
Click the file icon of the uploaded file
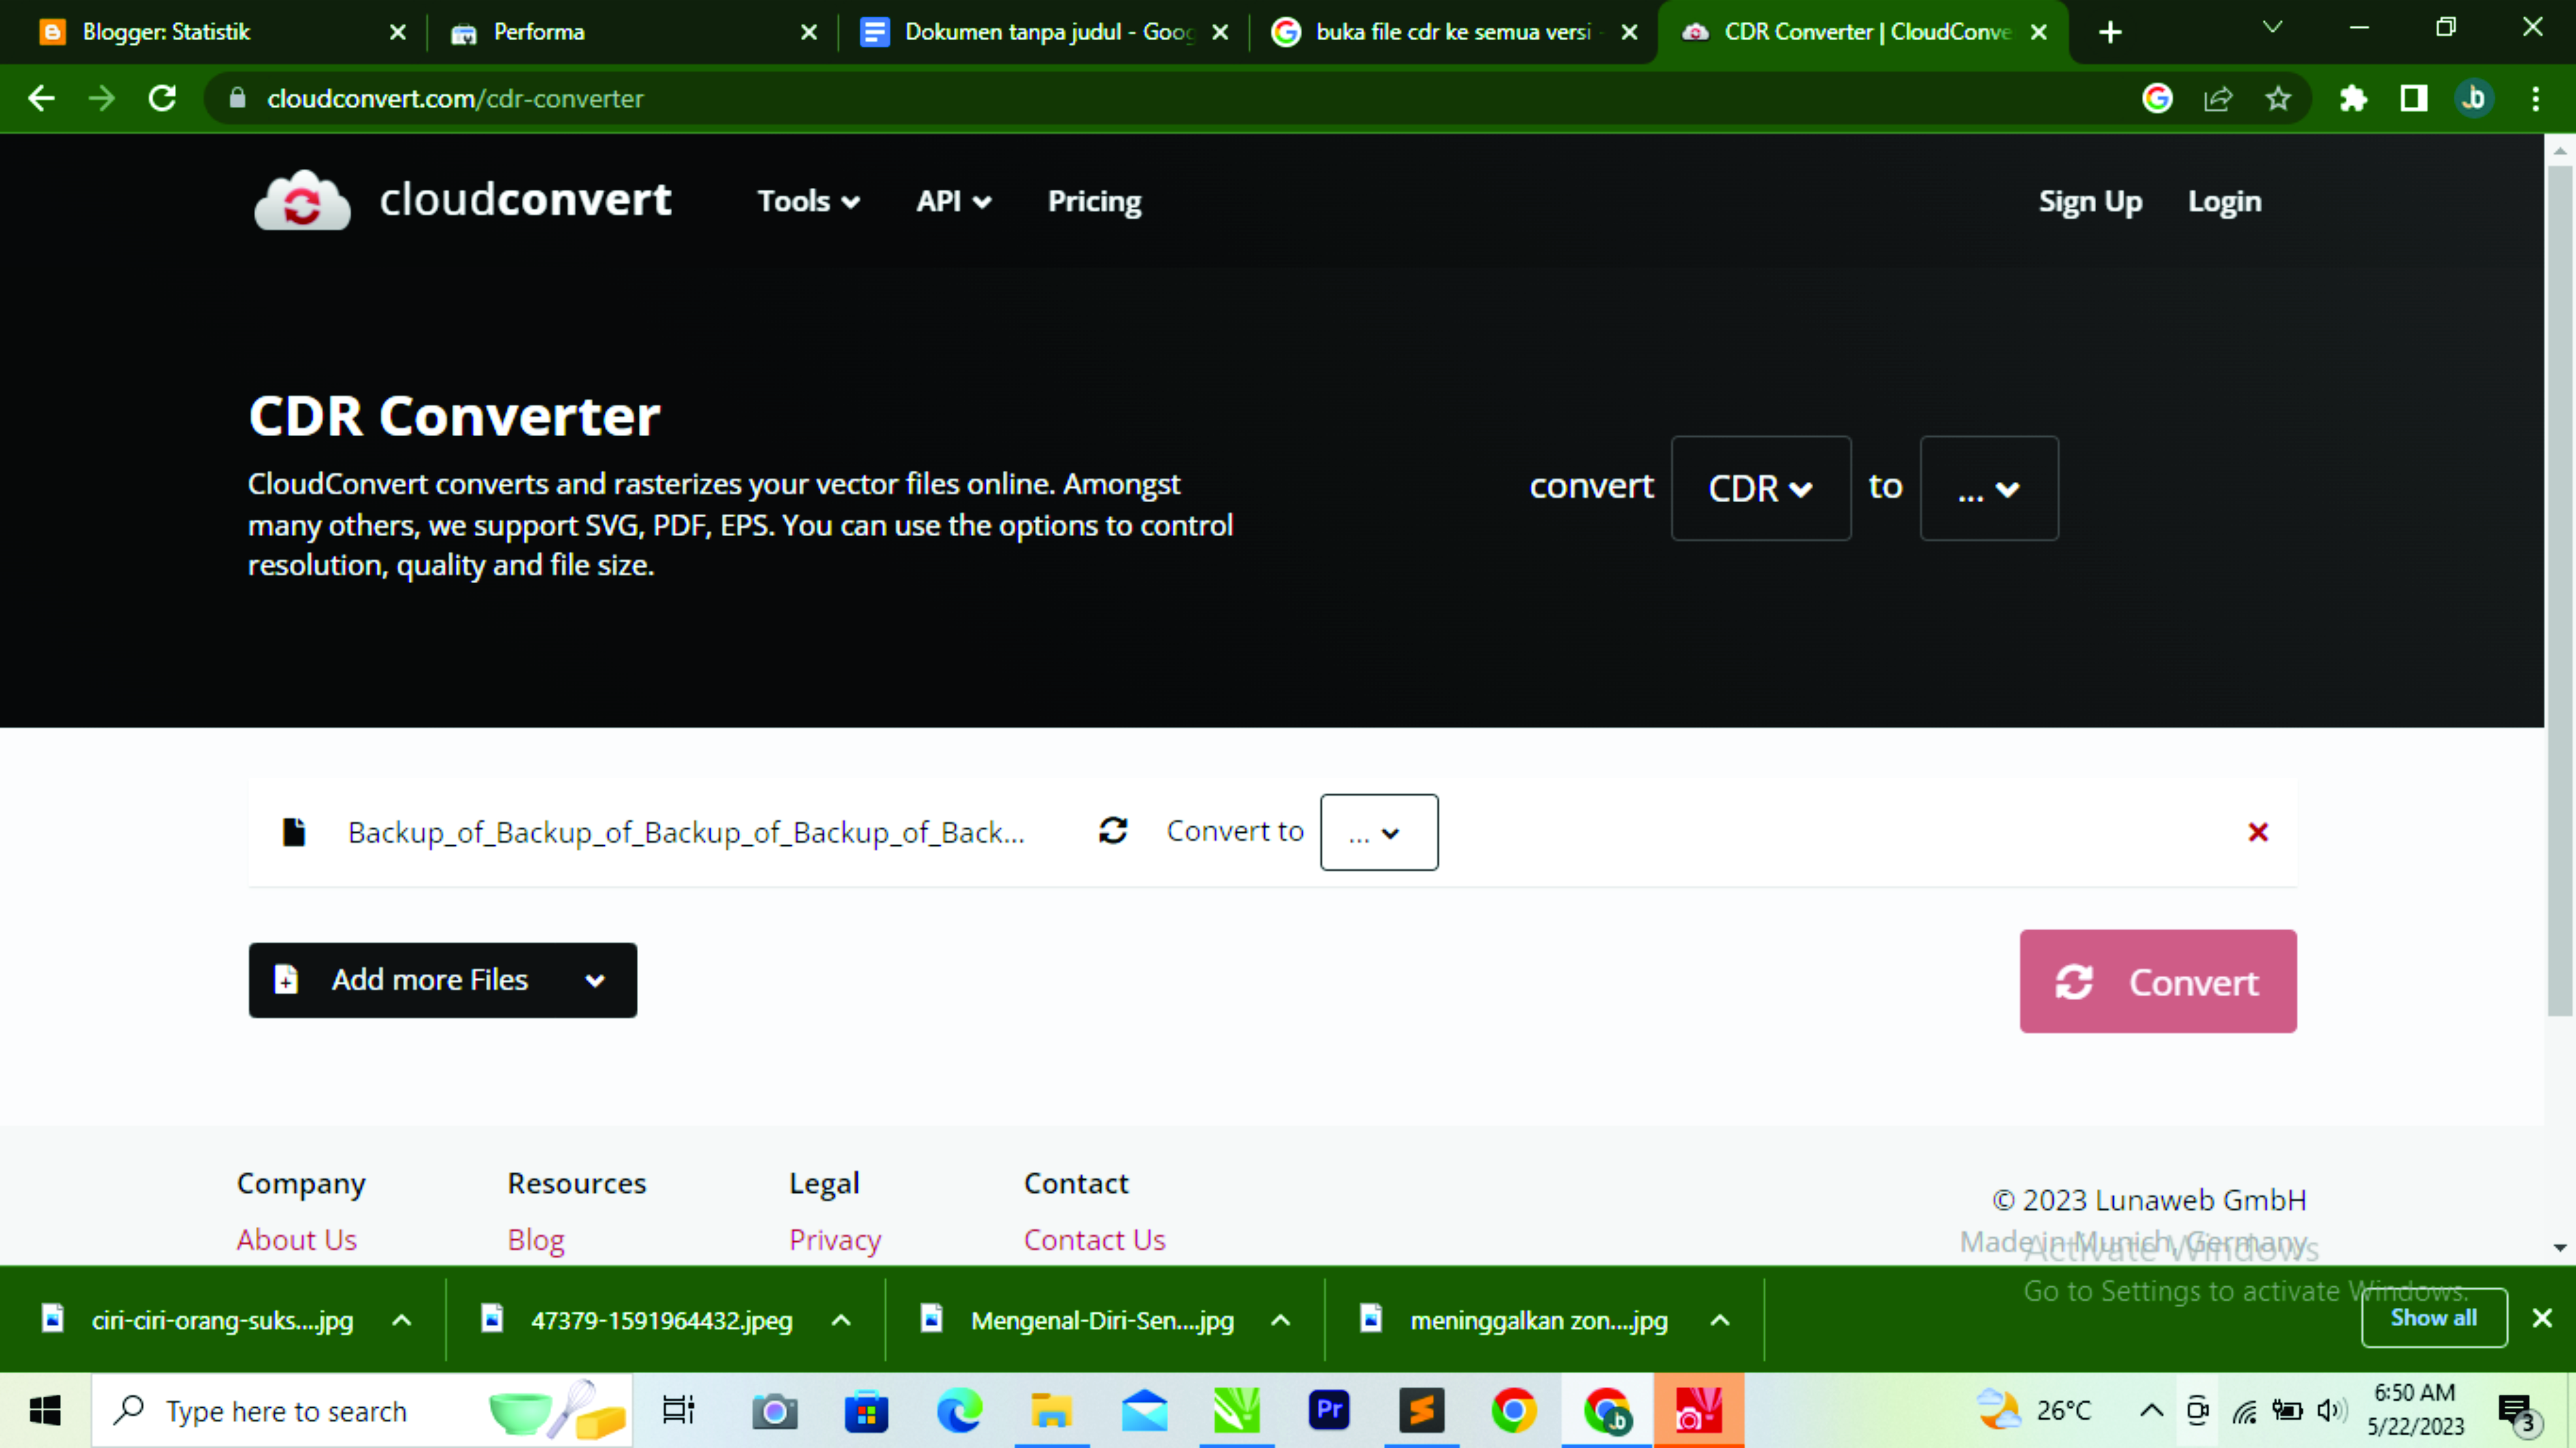294,832
